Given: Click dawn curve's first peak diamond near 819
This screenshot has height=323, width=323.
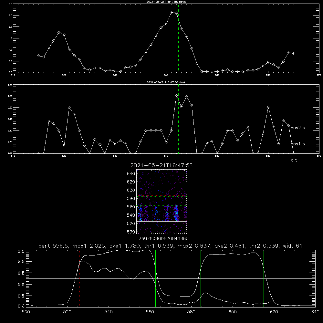Looking at the screenshot, I should point(59,33).
